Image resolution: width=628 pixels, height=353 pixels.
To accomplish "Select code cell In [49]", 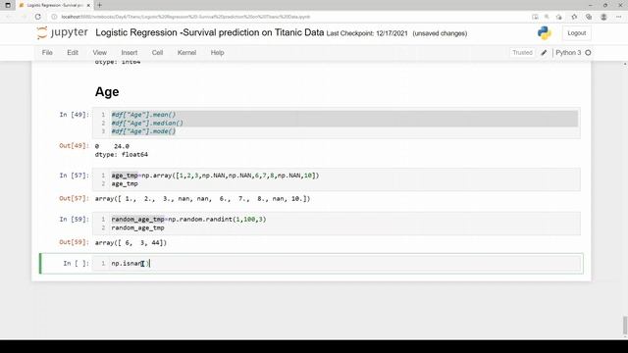I will coord(336,123).
